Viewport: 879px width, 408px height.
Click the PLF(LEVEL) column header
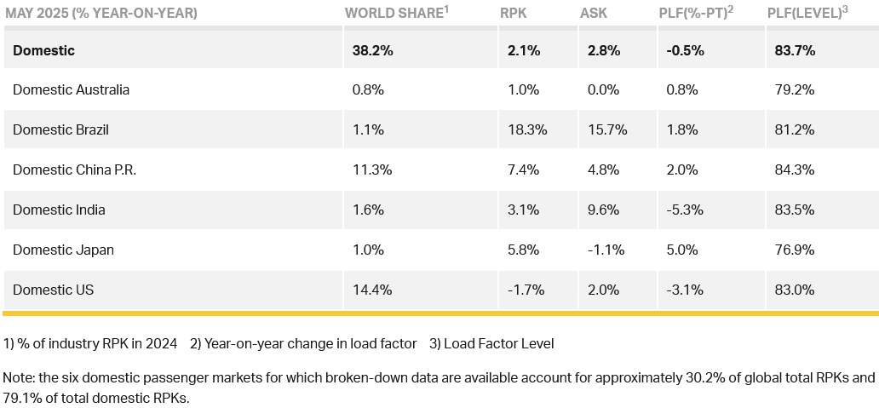[807, 12]
